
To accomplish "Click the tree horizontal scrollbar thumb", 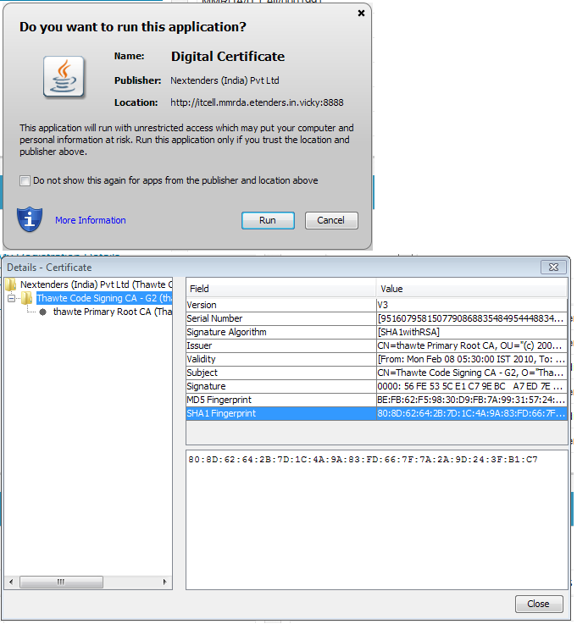I will click(61, 582).
